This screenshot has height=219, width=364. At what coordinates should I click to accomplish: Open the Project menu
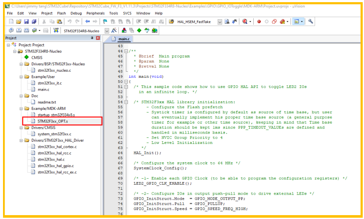(x=47, y=13)
